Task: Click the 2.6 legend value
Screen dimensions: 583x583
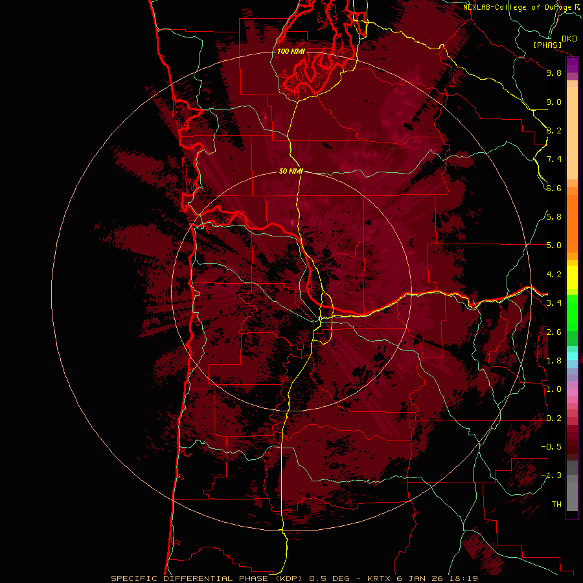Action: coord(554,332)
